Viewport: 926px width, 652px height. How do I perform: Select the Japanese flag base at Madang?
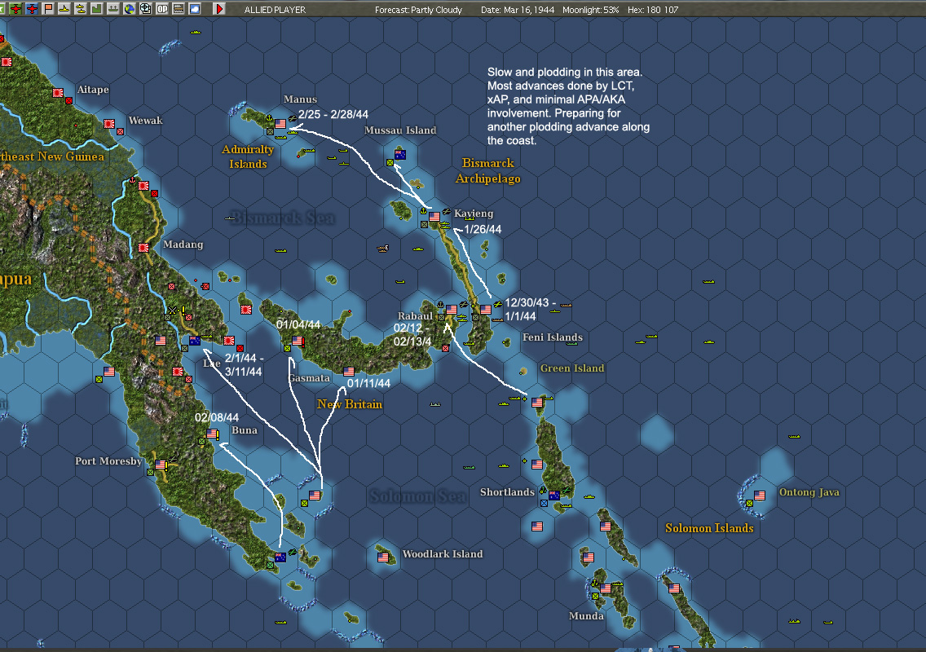(x=143, y=248)
